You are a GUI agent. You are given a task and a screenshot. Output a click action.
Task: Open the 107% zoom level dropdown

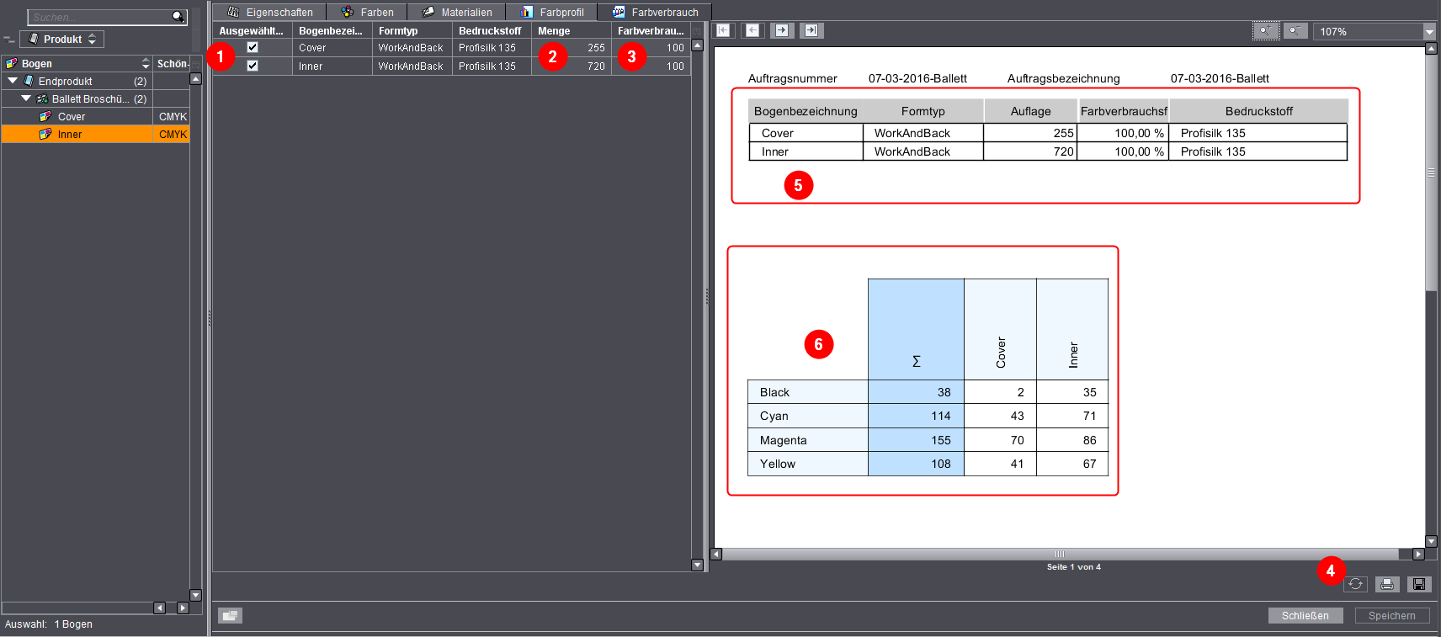tap(1428, 31)
